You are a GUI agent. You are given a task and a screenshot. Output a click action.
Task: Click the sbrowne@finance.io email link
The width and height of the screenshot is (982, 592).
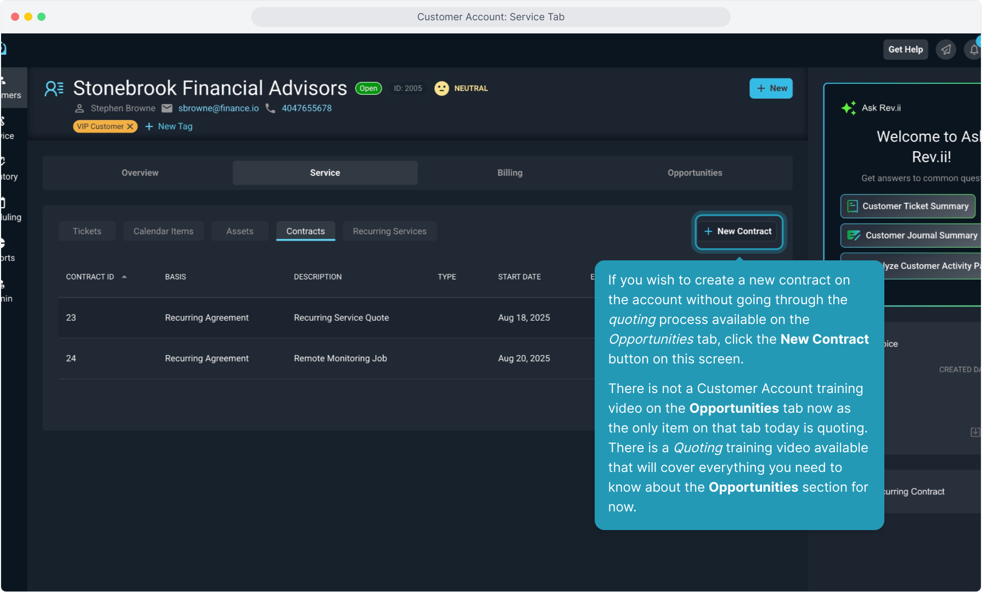click(x=218, y=109)
